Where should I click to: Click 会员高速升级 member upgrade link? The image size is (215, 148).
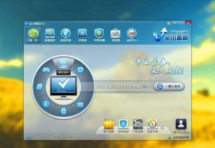181,137
